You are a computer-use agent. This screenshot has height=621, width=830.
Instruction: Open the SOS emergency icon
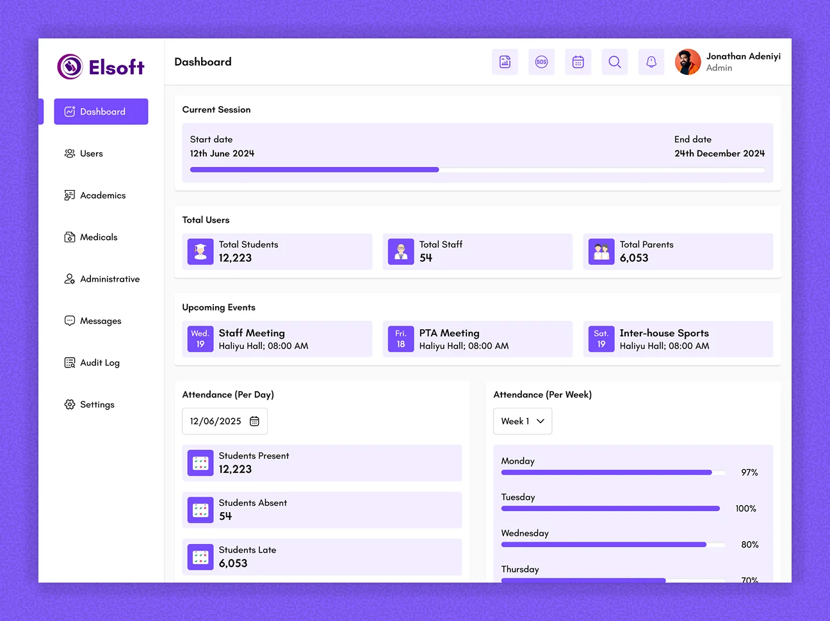click(x=541, y=61)
